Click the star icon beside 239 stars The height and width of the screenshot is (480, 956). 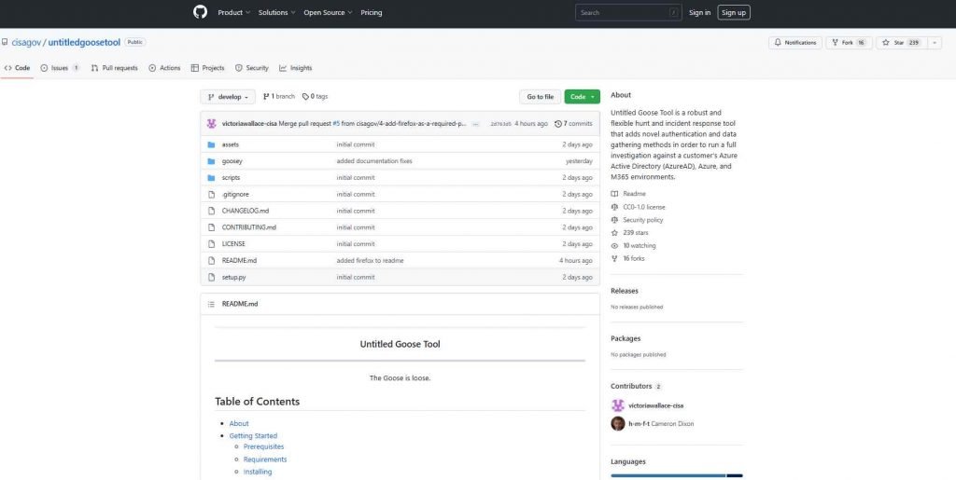tap(614, 233)
